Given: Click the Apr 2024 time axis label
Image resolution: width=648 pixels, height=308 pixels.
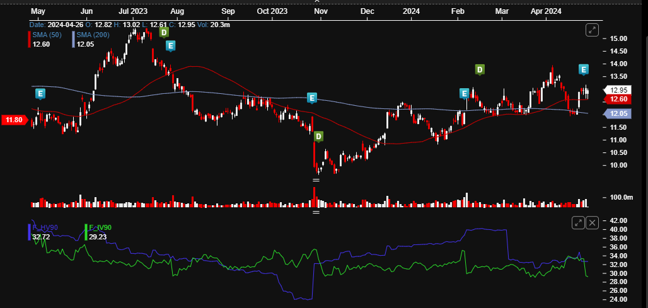Looking at the screenshot, I should (x=546, y=11).
